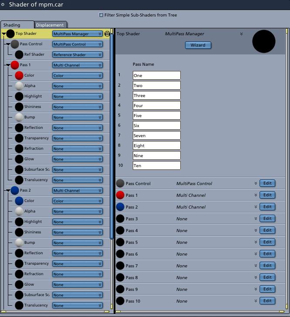Enable Filter Simple Sub-Shaders from Tree checkbox

point(101,15)
